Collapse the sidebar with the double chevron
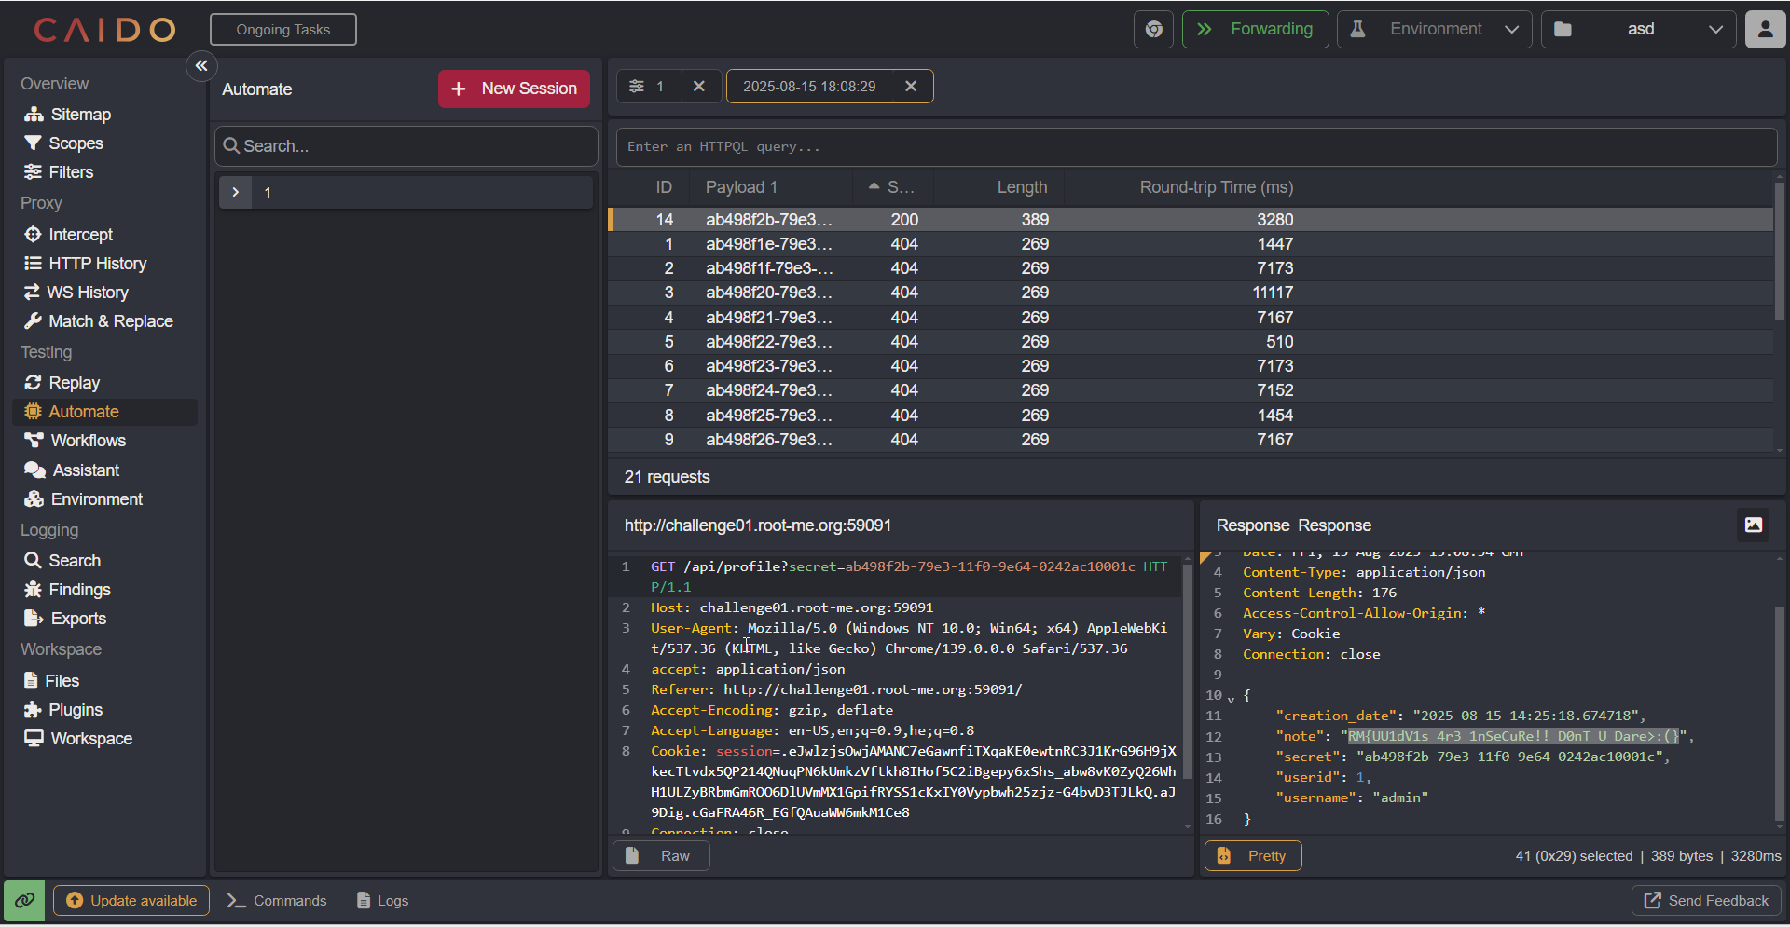Viewport: 1790px width, 927px height. [201, 66]
